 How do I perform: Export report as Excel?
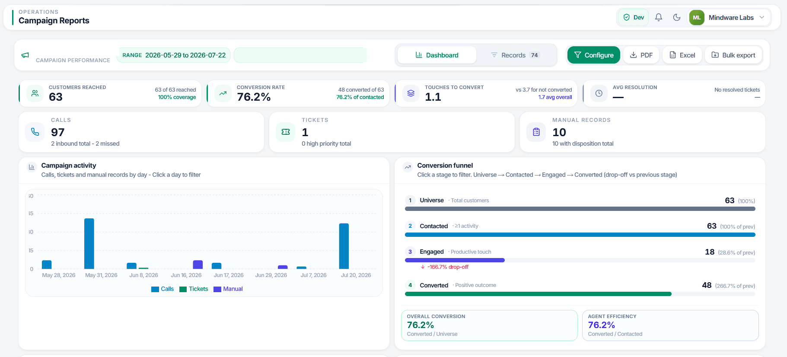pyautogui.click(x=682, y=55)
